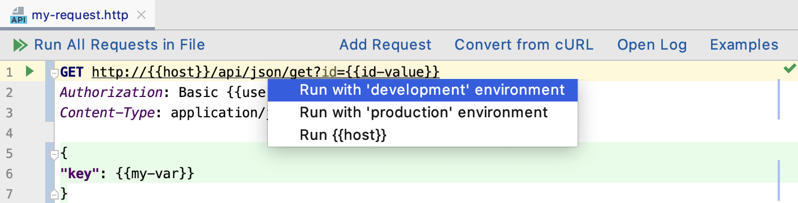This screenshot has width=798, height=203.
Task: Click the green inspection checkmark icon
Action: tap(790, 69)
